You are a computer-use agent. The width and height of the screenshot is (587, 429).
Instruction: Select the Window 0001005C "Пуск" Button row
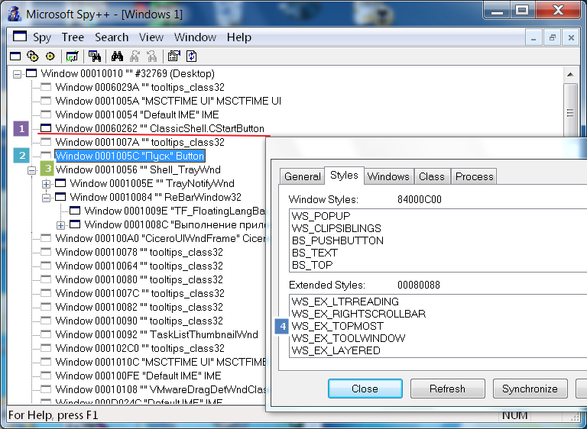tap(130, 156)
